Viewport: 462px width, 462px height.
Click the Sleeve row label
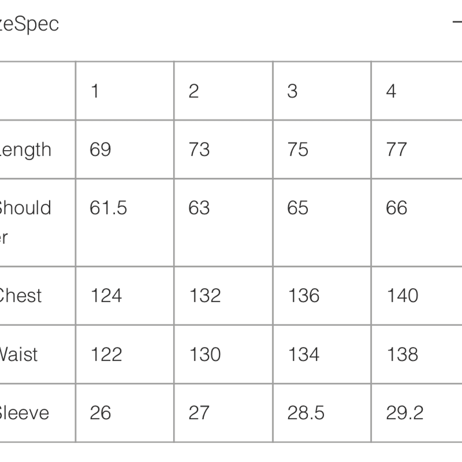24,413
